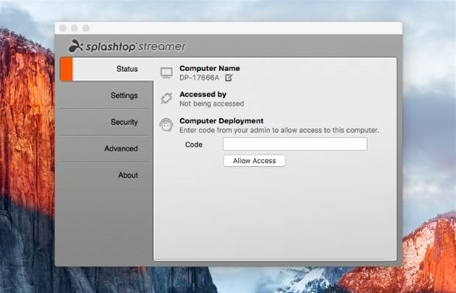Click the plug icon beside Accessed by
456x293 pixels.
point(167,98)
